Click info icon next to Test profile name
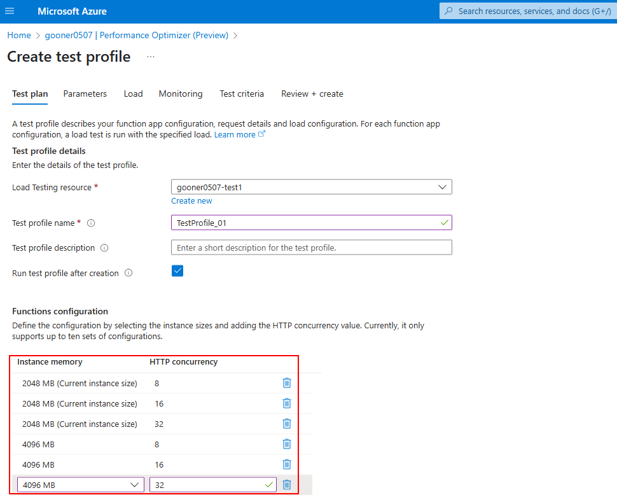 [x=91, y=223]
